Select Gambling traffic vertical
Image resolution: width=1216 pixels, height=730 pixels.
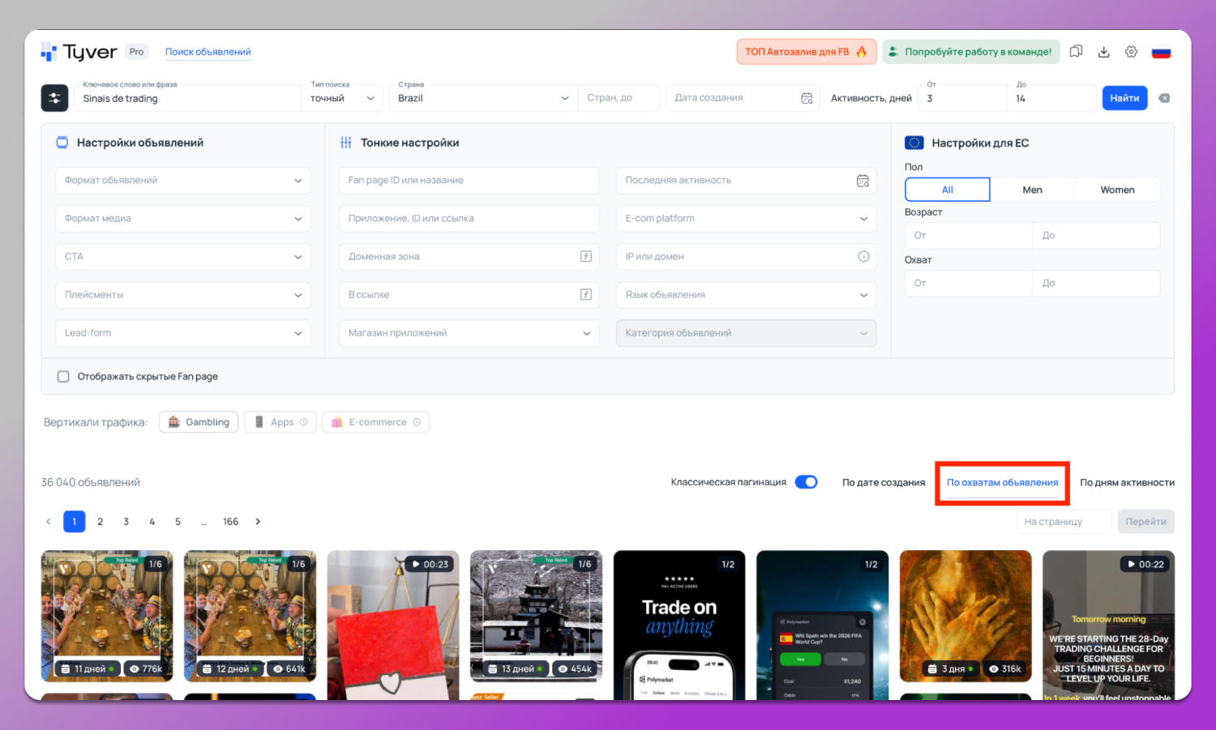click(x=199, y=422)
